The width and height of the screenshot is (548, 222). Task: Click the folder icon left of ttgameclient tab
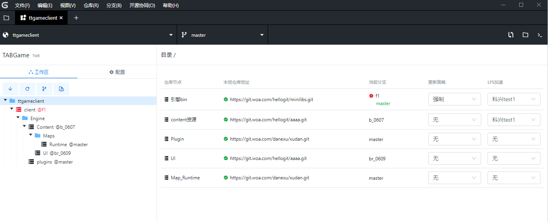(6, 18)
